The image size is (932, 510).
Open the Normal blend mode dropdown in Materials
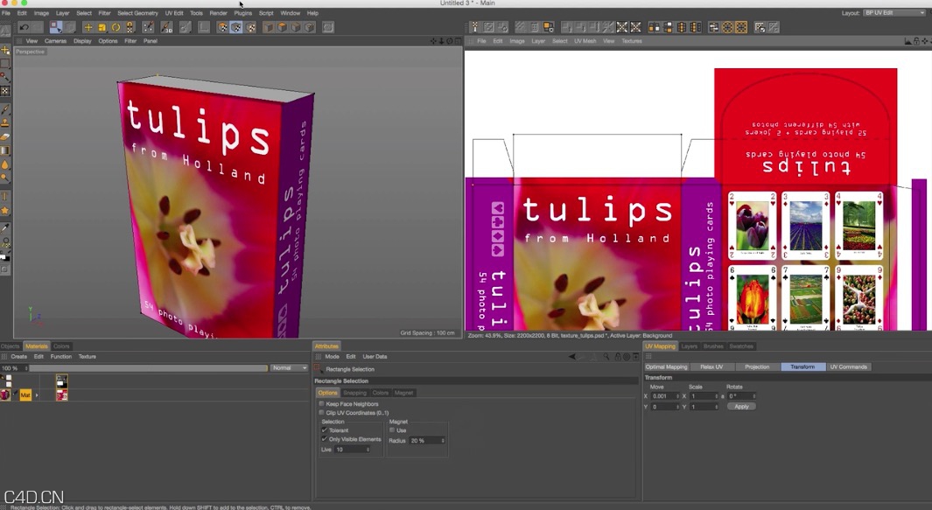[289, 367]
